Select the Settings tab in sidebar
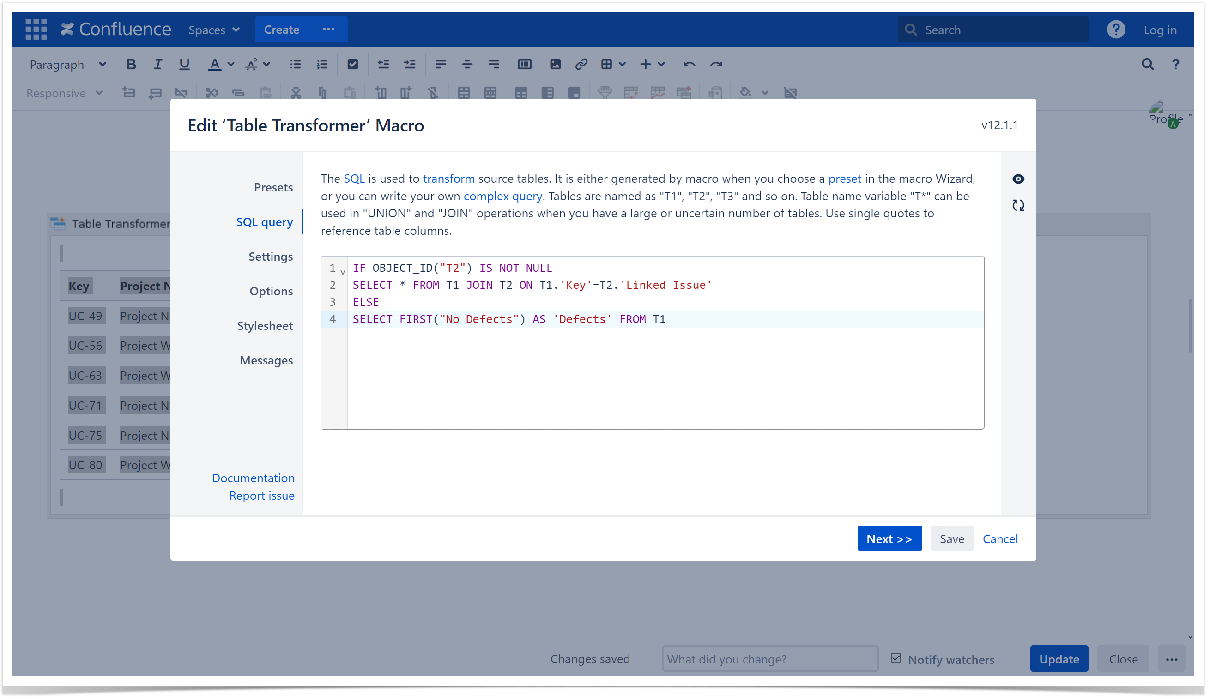Viewport: 1210px width, 699px height. coord(271,257)
